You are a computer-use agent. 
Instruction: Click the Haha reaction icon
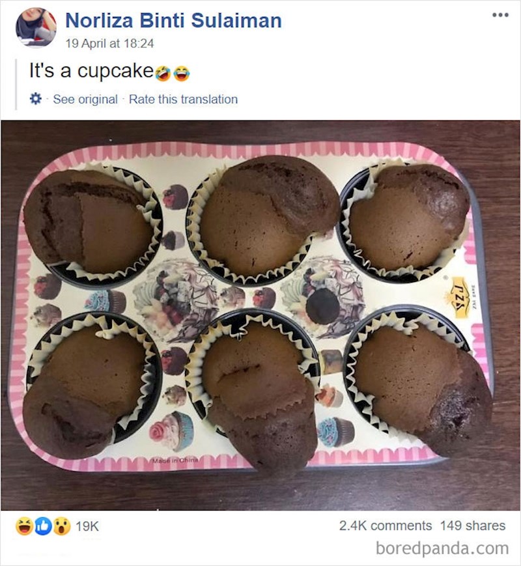[24, 526]
